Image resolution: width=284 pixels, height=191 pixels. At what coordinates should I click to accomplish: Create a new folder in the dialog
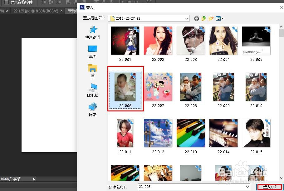211,18
